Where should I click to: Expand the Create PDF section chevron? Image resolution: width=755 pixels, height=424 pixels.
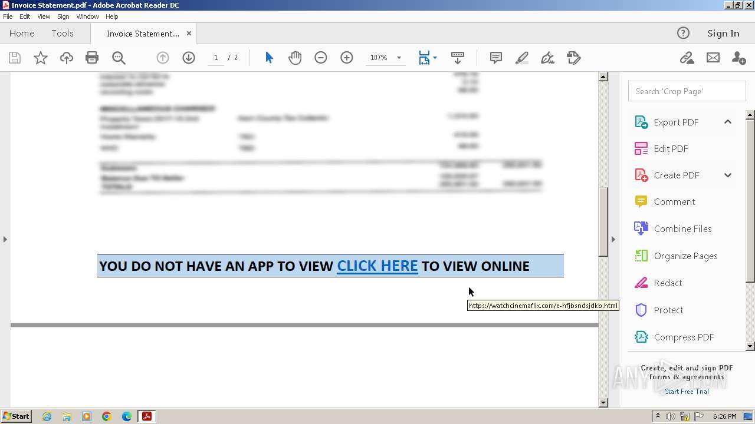(x=728, y=175)
